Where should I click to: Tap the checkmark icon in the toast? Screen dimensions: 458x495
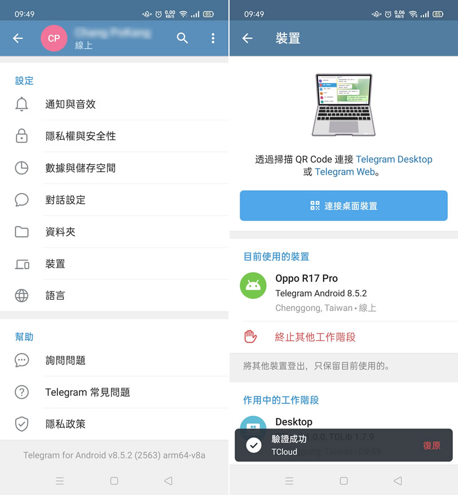click(254, 445)
